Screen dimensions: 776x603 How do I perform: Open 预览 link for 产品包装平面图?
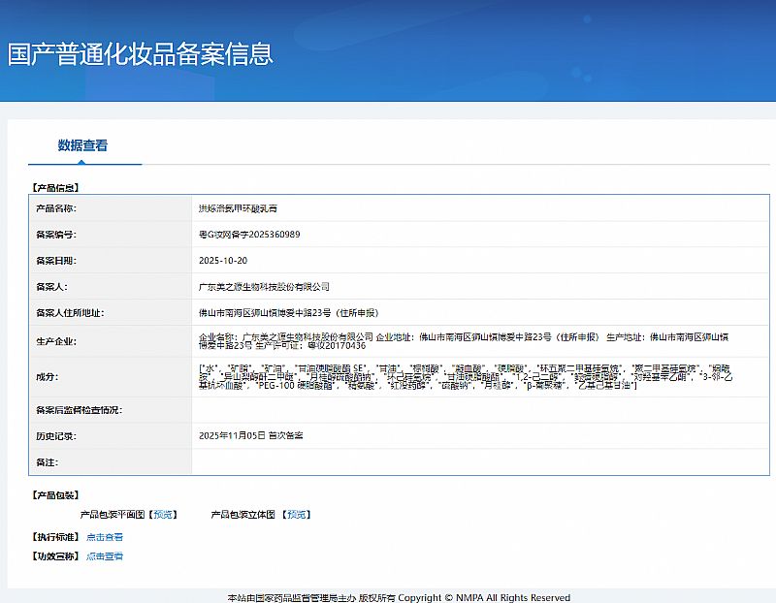click(x=165, y=515)
